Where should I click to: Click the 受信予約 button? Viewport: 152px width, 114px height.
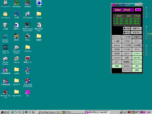(x=136, y=32)
